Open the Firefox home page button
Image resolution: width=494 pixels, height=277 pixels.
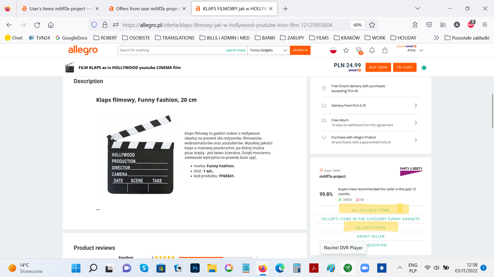coord(51,25)
